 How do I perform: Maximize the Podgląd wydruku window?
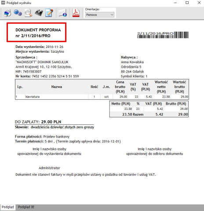(x=187, y=3)
